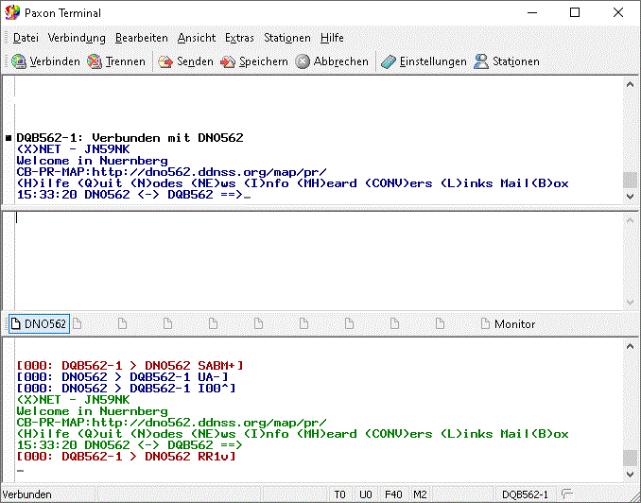Click the Senden mail toolbar icon
This screenshot has width=641, height=503.
tap(165, 61)
